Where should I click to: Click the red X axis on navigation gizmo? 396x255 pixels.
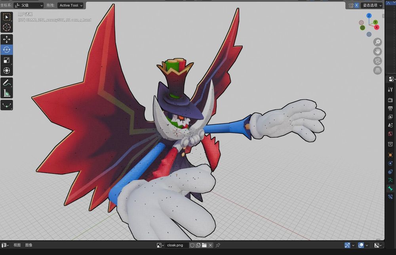click(377, 27)
